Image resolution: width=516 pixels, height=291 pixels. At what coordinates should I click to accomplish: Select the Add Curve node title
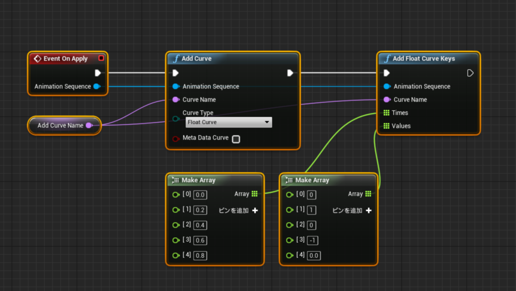click(x=197, y=58)
